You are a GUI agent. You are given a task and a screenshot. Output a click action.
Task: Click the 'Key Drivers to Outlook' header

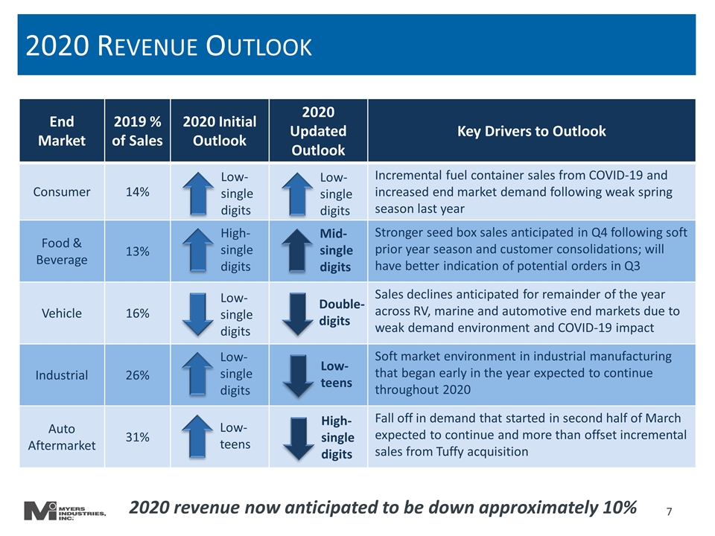532,131
